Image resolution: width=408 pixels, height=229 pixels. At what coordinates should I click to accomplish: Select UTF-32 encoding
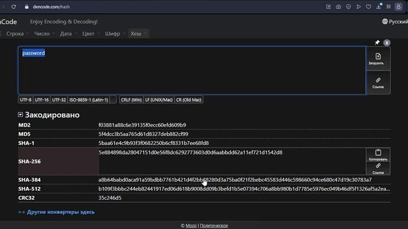click(x=59, y=100)
